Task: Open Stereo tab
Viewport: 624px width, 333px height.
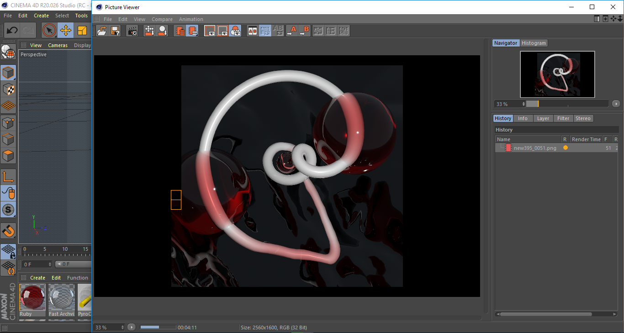Action: 583,118
